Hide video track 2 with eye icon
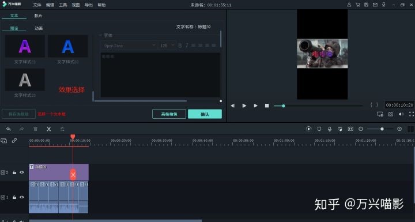Image resolution: width=415 pixels, height=222 pixels. coord(22,172)
